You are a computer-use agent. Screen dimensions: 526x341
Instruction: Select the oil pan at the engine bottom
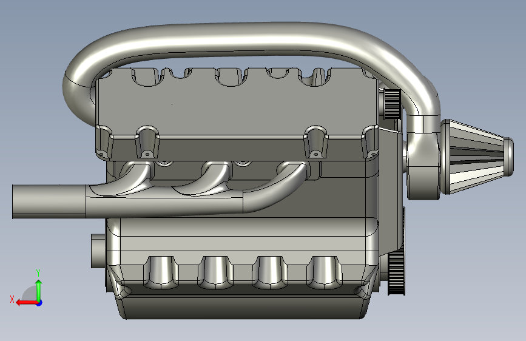[x=243, y=307]
